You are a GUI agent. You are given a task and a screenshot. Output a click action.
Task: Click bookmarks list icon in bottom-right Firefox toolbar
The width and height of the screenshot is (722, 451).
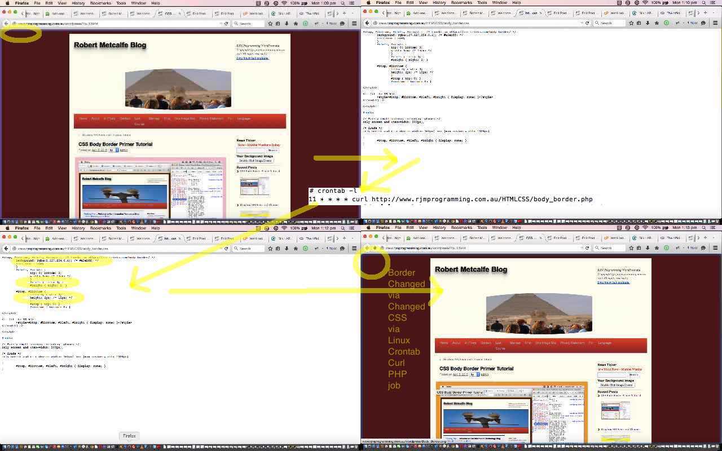pos(639,248)
